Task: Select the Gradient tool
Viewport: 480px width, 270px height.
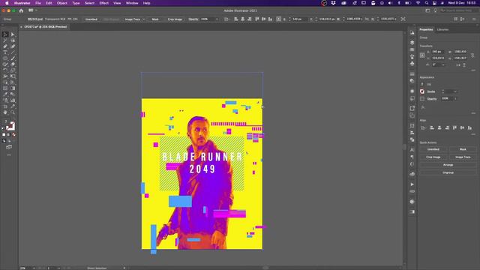Action: pyautogui.click(x=13, y=88)
